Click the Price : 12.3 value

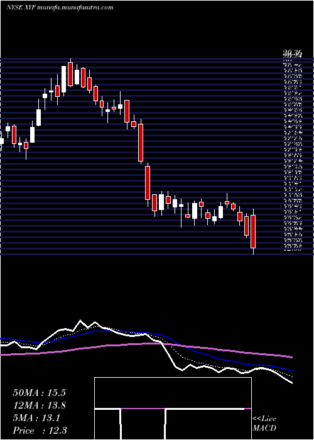click(40, 431)
